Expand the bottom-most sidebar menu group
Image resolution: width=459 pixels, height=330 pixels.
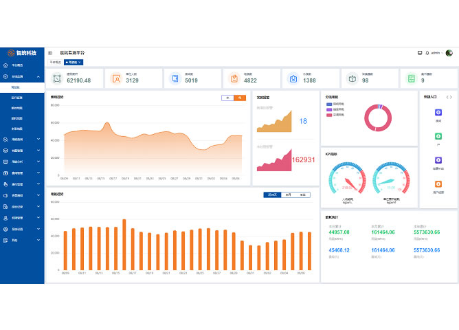click(x=38, y=240)
